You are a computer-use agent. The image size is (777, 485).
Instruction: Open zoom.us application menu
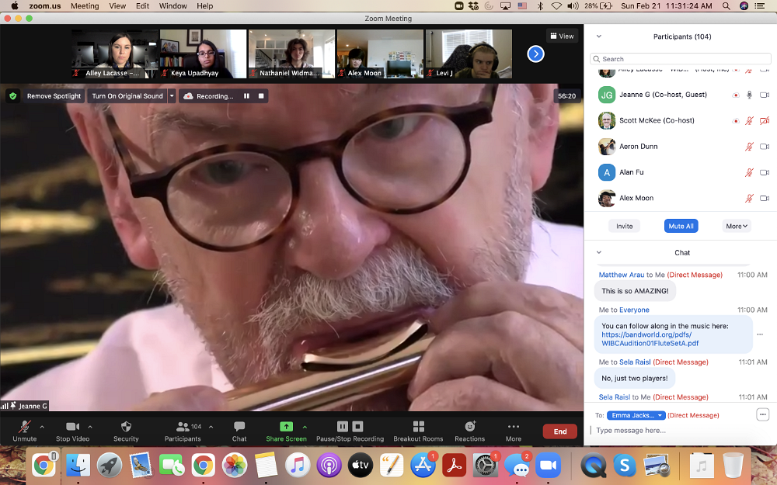(44, 6)
